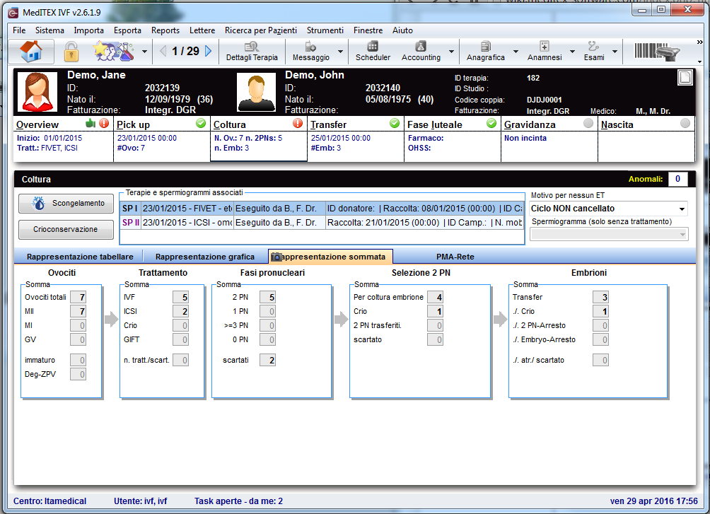Show more toolbar items chevron

tap(699, 42)
